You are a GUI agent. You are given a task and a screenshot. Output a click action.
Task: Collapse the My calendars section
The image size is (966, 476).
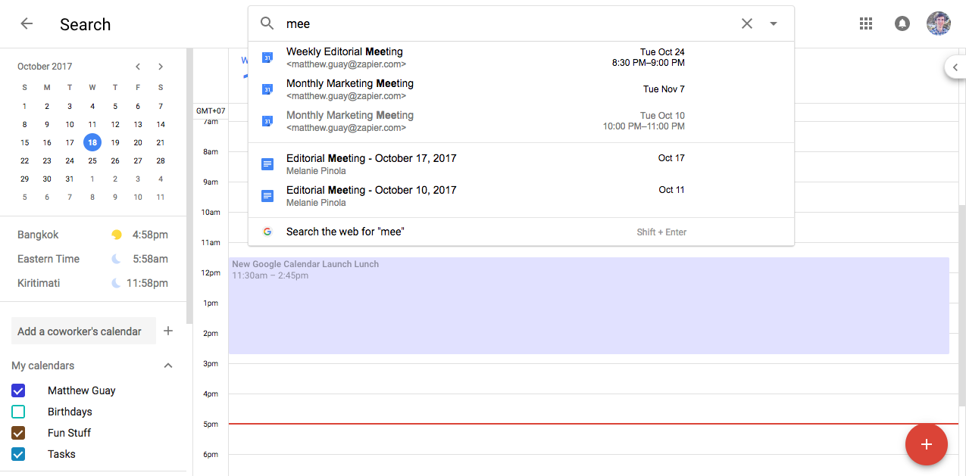(168, 366)
